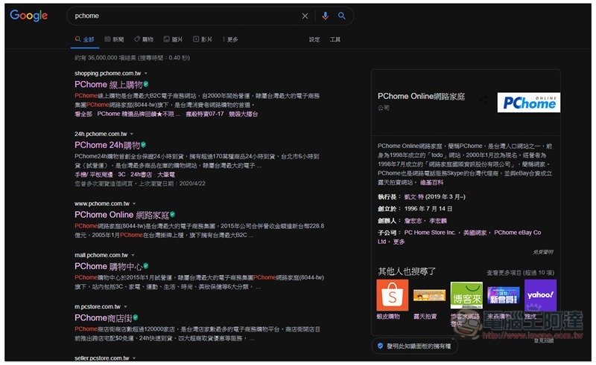Viewport: 596px width, 365px height.
Task: Expand the dropdown arrow next to shopping.pchome.com.tw
Action: 145,74
